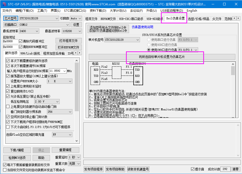Open 重复次数 无限 dropdown
This screenshot has height=174, width=242.
[x=74, y=164]
